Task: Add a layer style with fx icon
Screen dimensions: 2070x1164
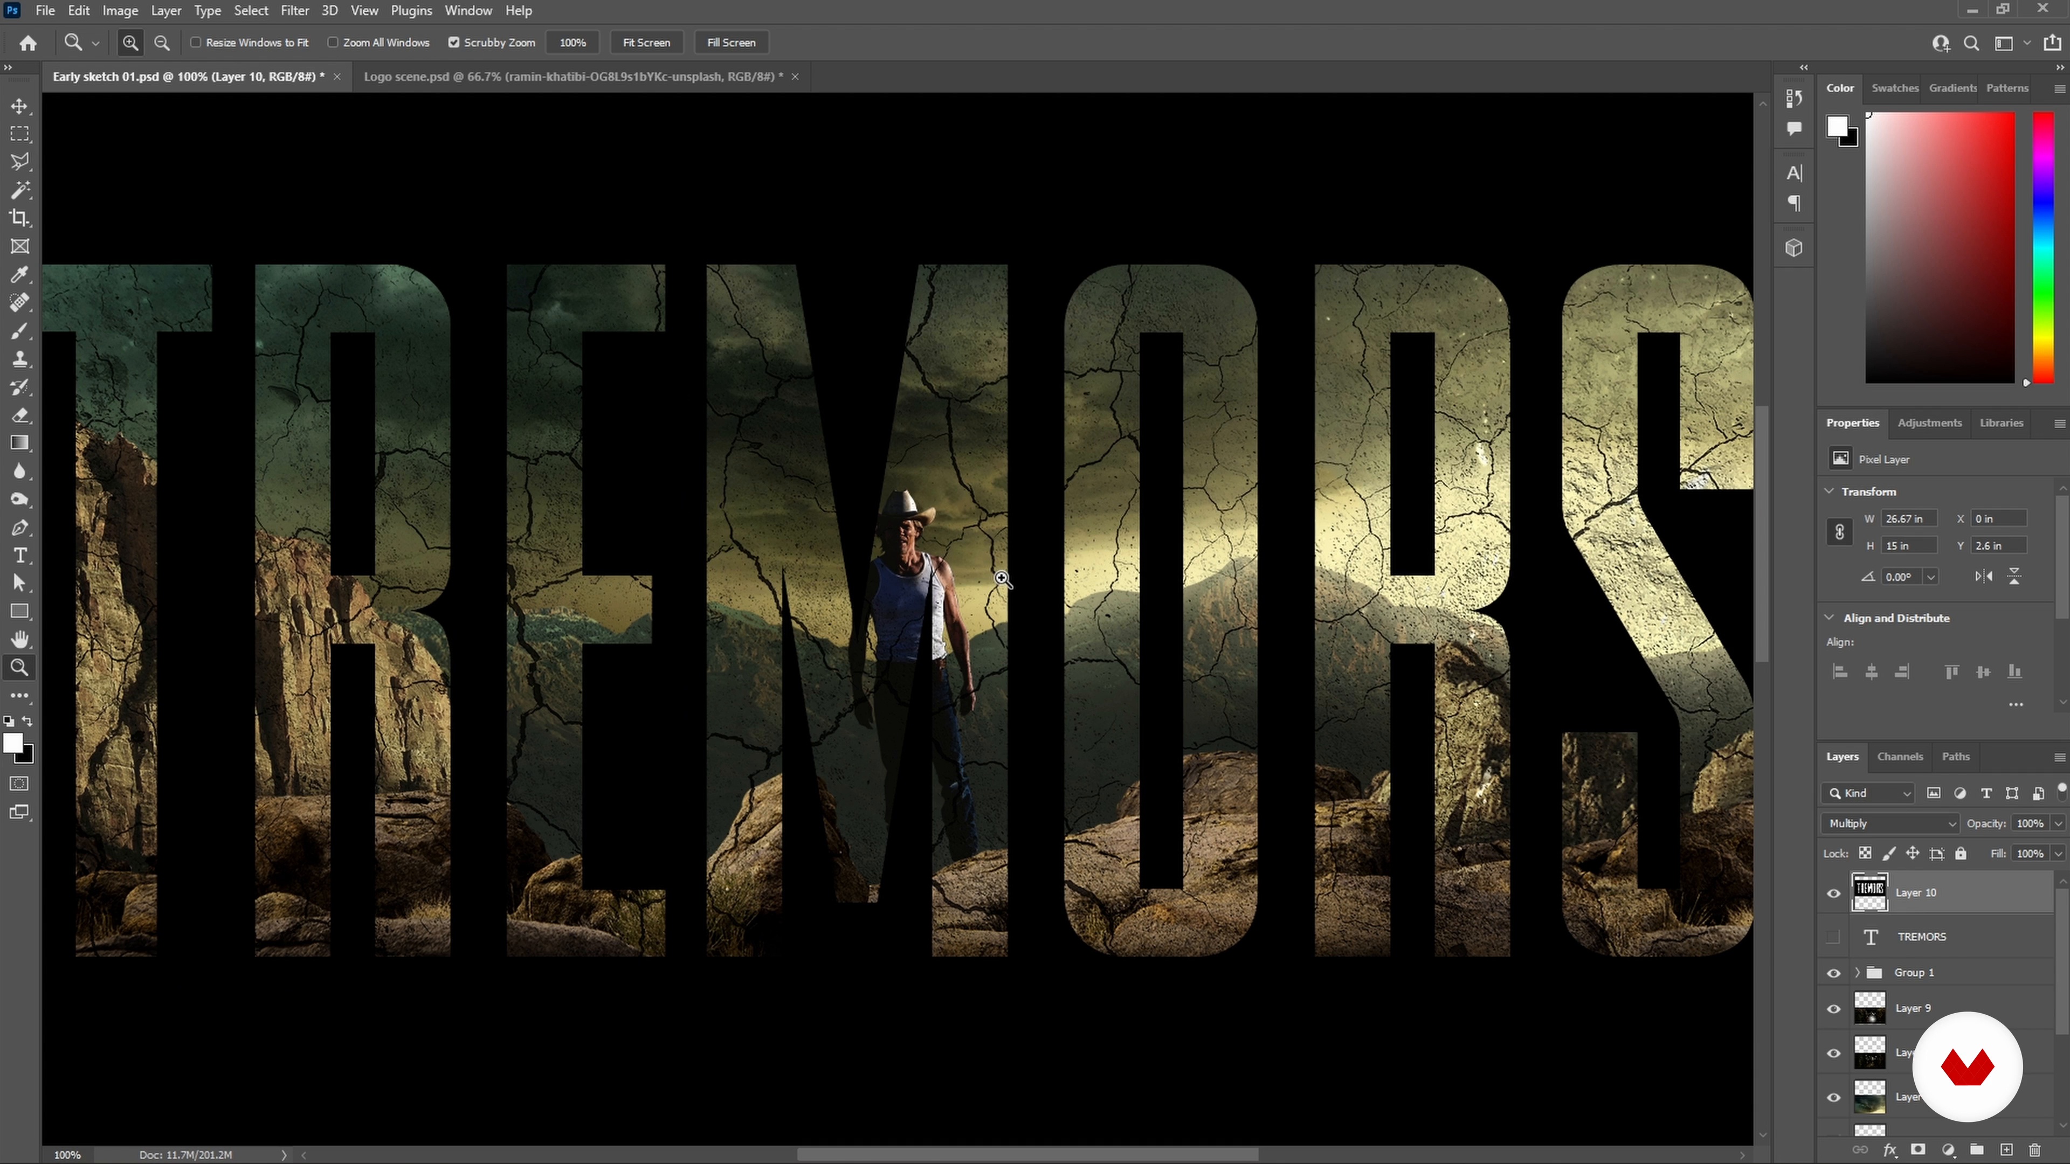Action: pyautogui.click(x=1889, y=1149)
